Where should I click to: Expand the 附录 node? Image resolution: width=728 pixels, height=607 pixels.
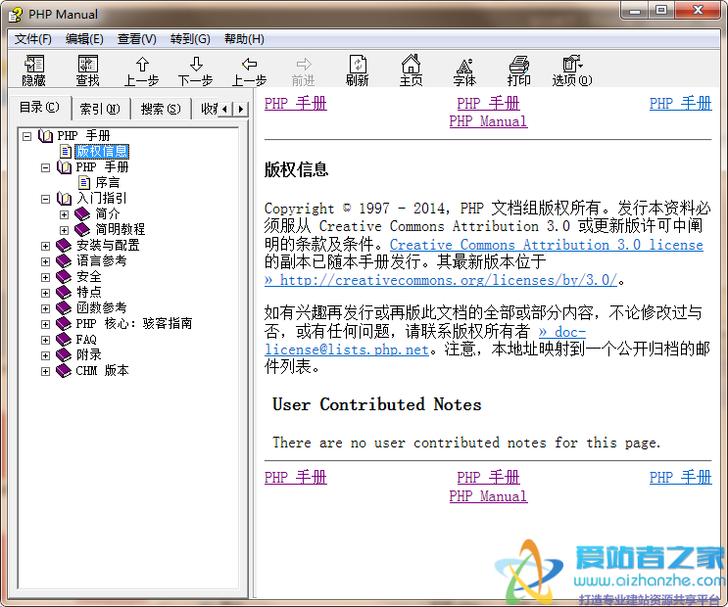[45, 355]
